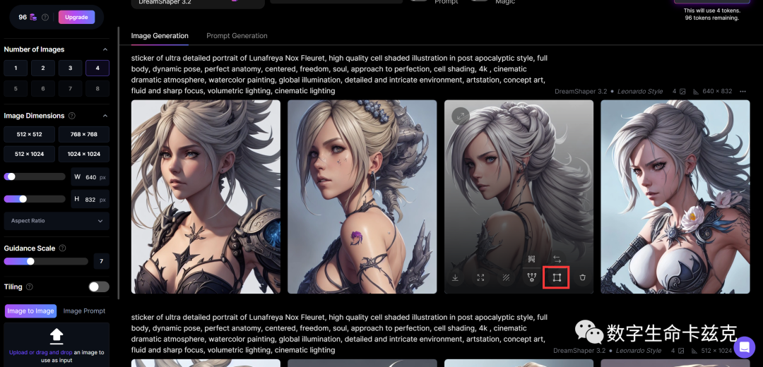Image resolution: width=763 pixels, height=367 pixels.
Task: Choose the 512 × 512 dimension preset
Action: tap(29, 134)
